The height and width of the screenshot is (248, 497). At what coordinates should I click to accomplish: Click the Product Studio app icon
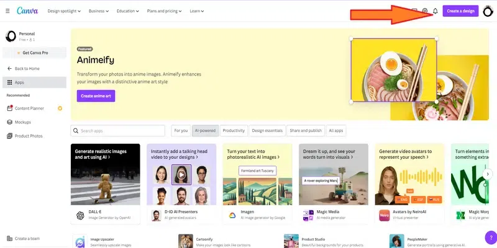[x=291, y=241]
